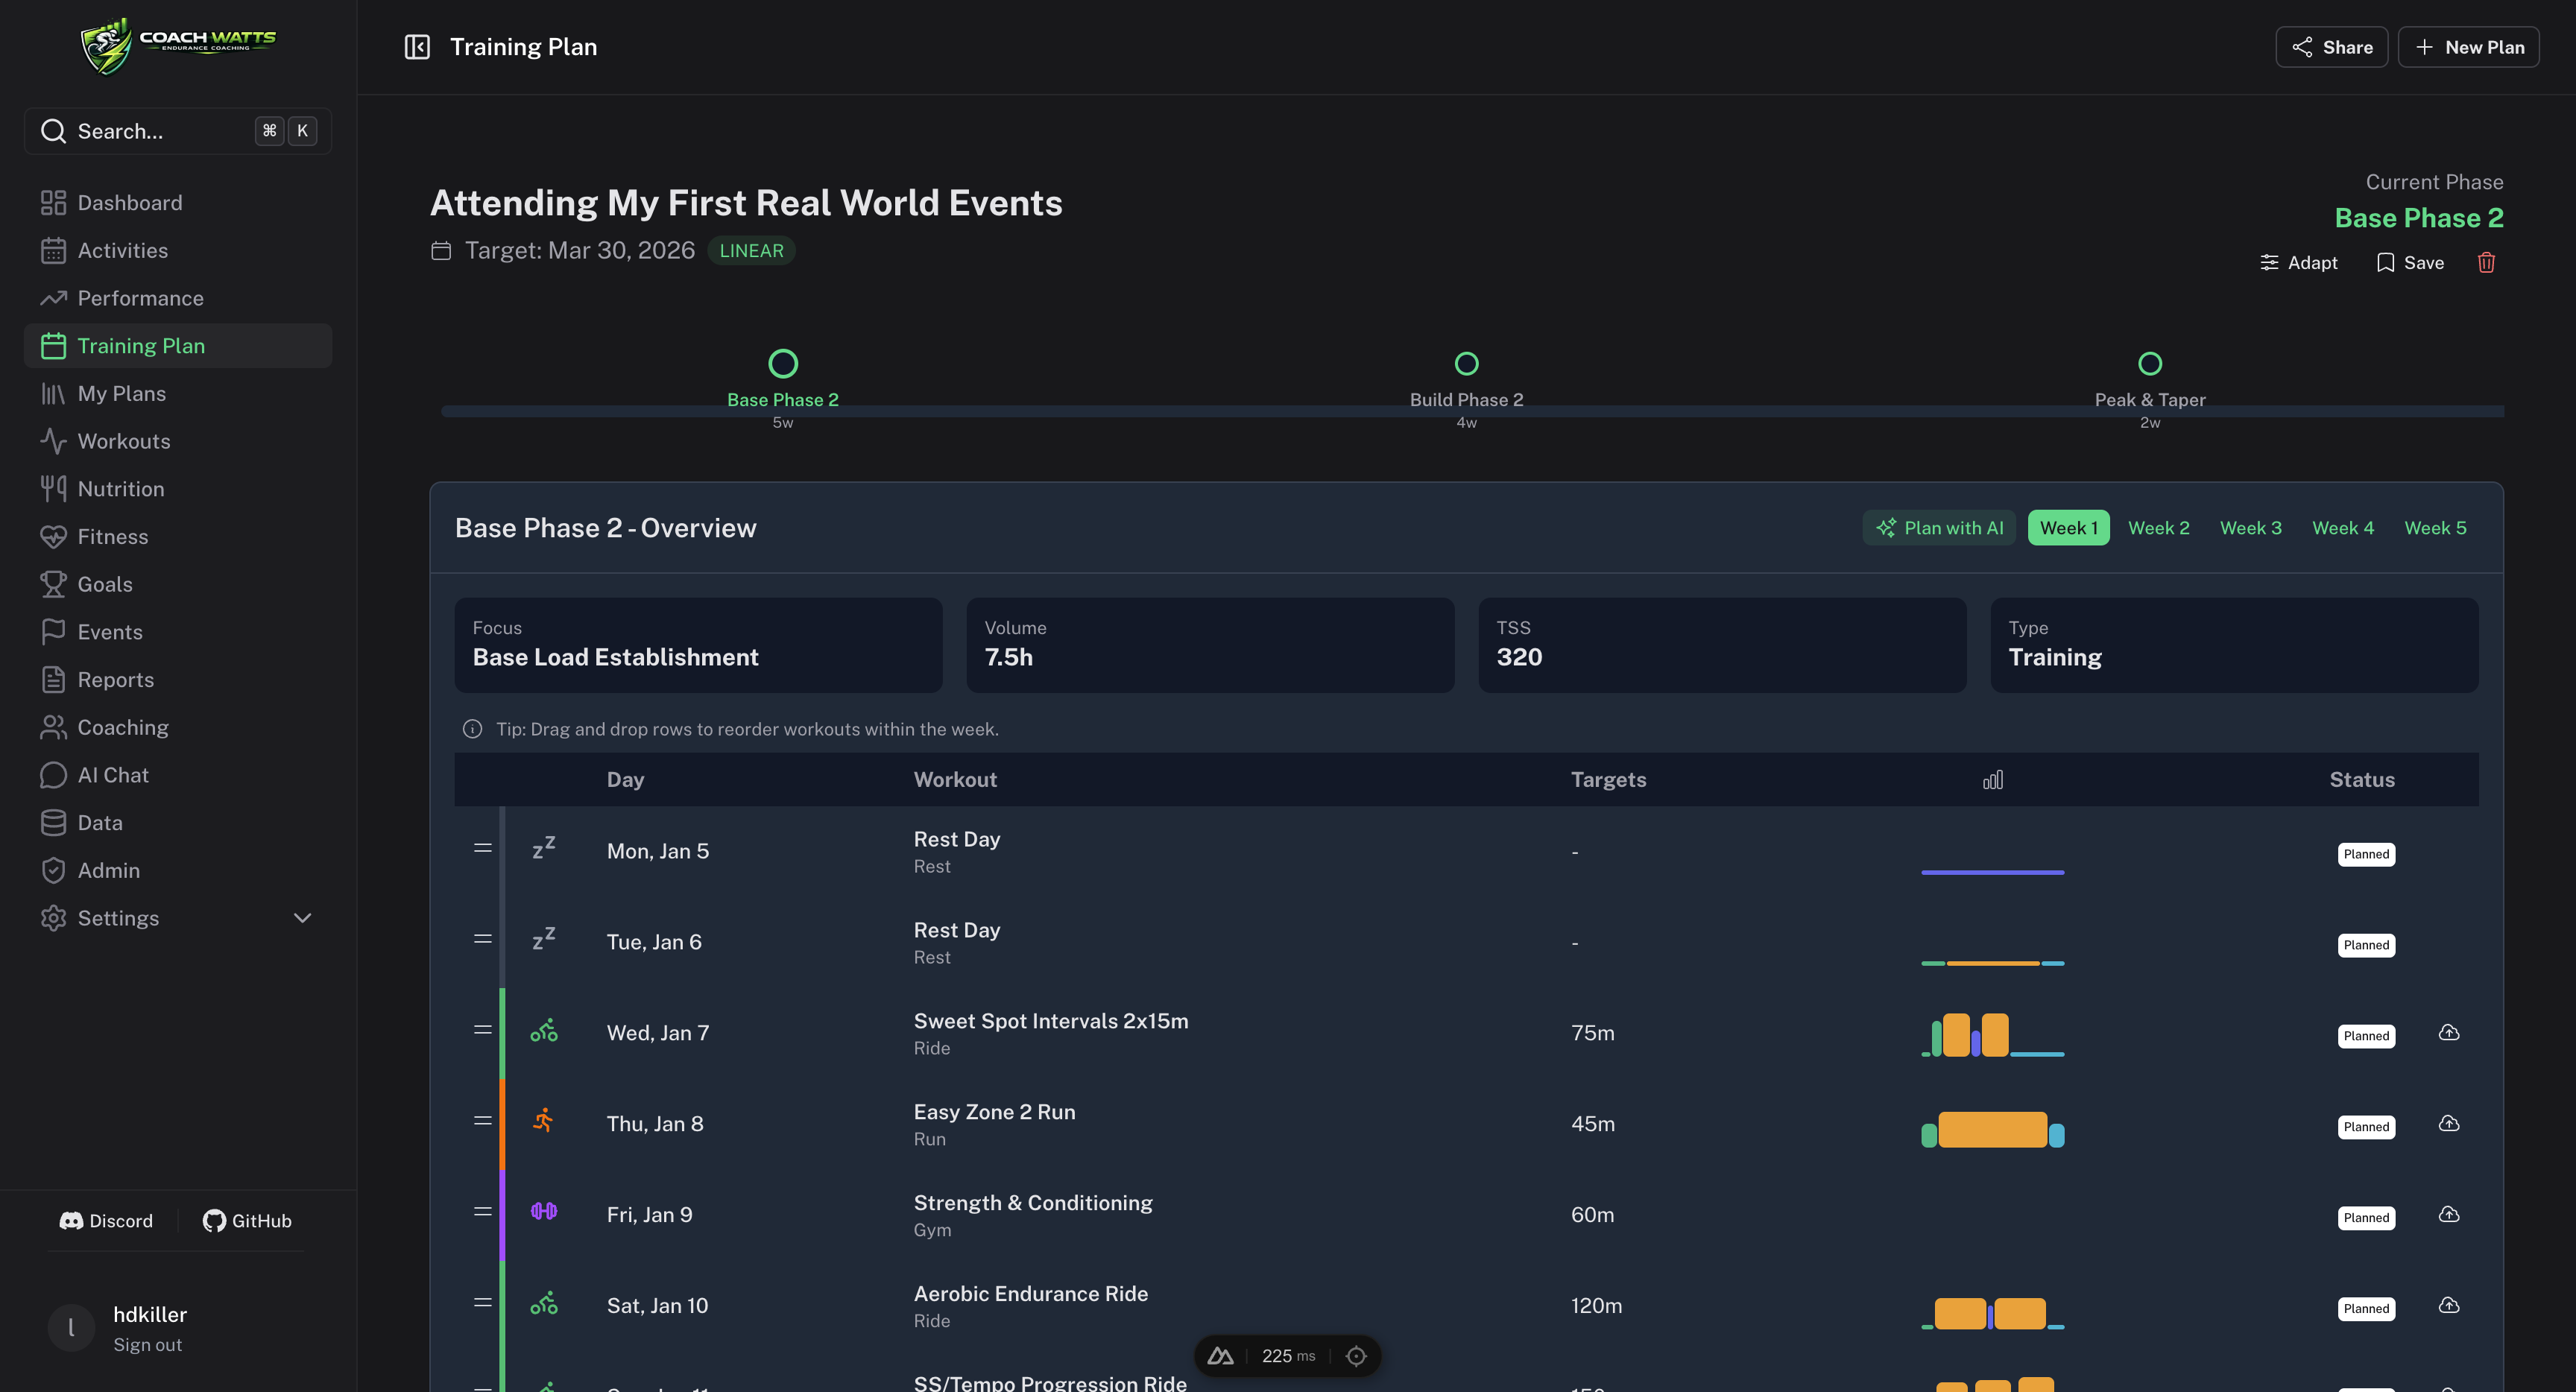
Task: Expand the Settings menu chevron
Action: point(302,919)
